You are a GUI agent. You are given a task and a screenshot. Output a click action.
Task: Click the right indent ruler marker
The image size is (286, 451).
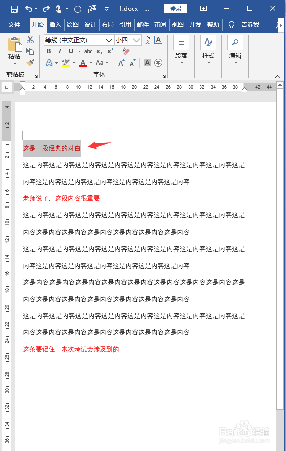coord(244,90)
